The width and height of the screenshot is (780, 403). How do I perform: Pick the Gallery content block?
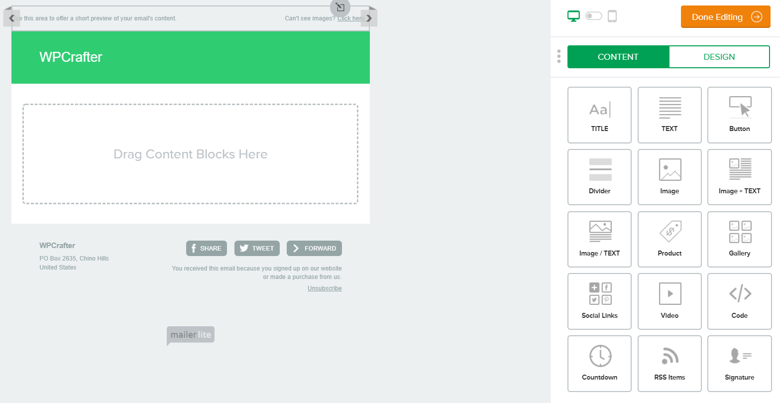pos(739,239)
